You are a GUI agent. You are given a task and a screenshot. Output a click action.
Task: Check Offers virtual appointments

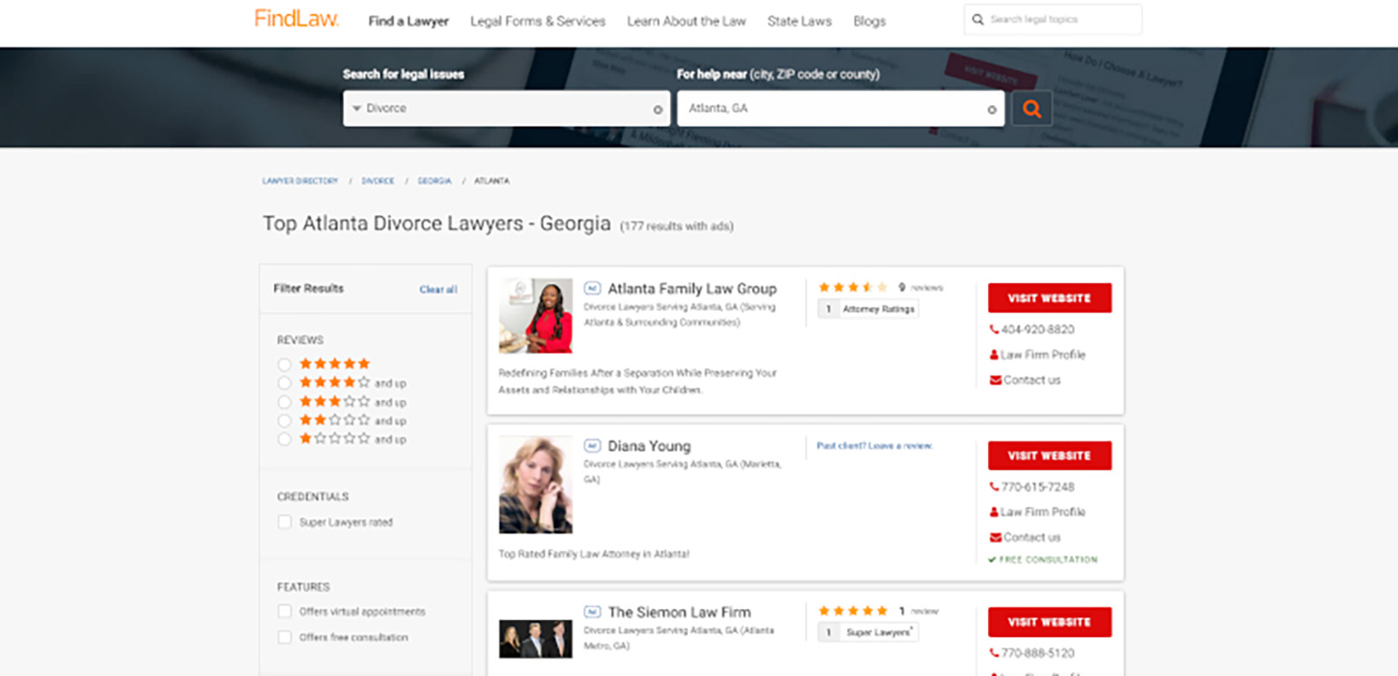284,612
